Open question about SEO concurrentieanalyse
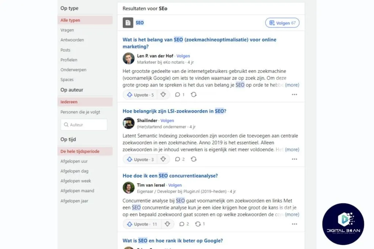Screen dimensions: 374x249 (170, 176)
